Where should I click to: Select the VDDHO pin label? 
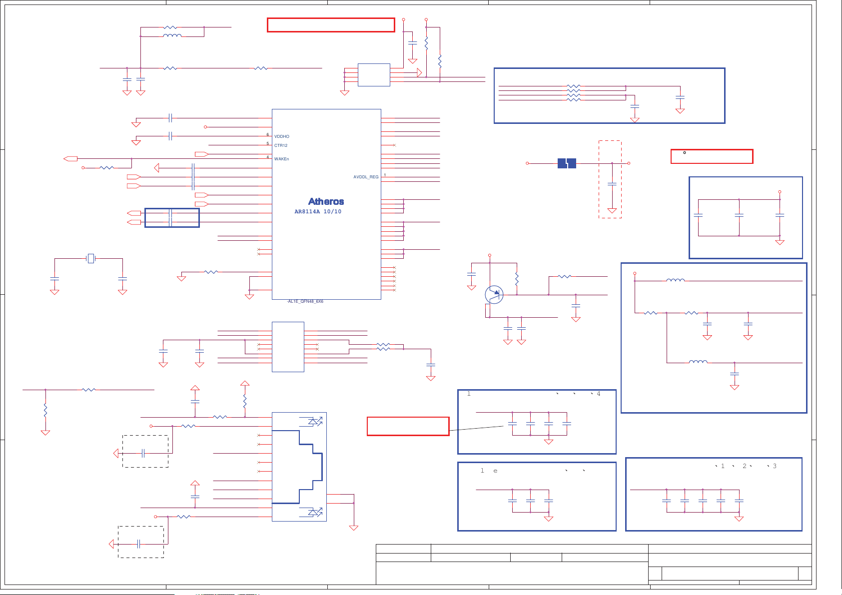[282, 136]
